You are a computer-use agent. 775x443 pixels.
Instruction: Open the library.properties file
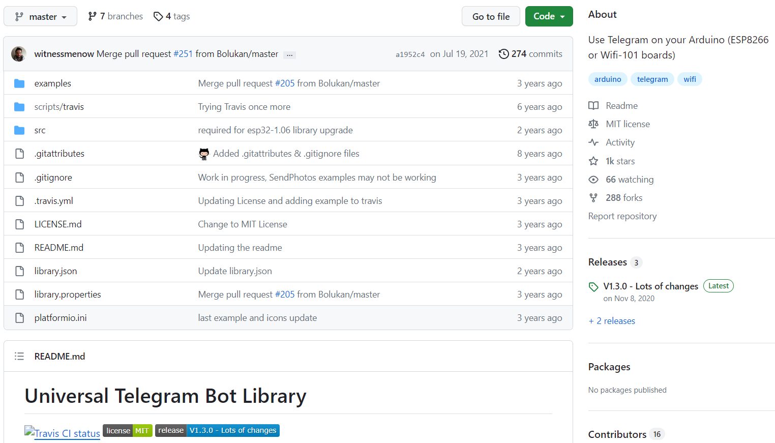coord(68,294)
